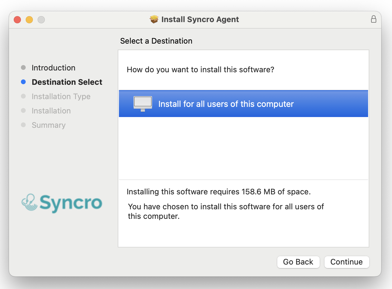Click the lock icon in title bar
This screenshot has width=392, height=289.
click(373, 19)
